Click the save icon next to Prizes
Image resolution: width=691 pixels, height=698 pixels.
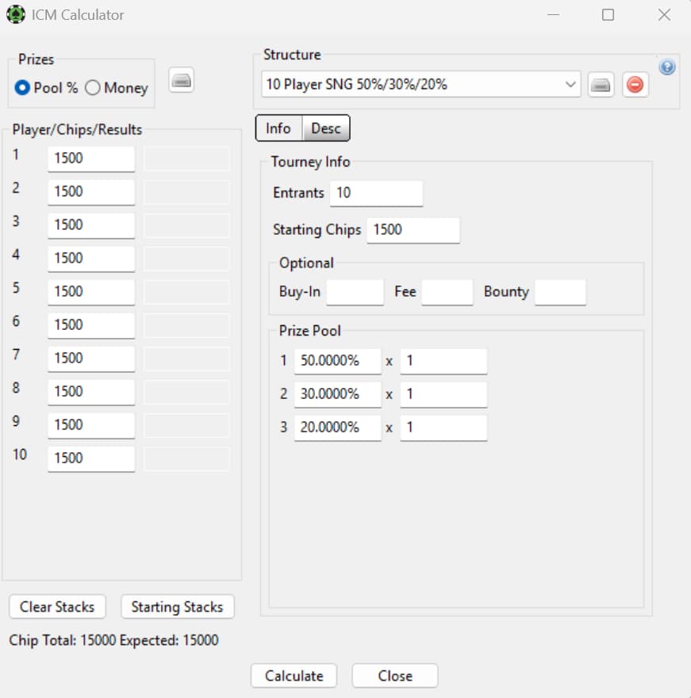pyautogui.click(x=181, y=80)
